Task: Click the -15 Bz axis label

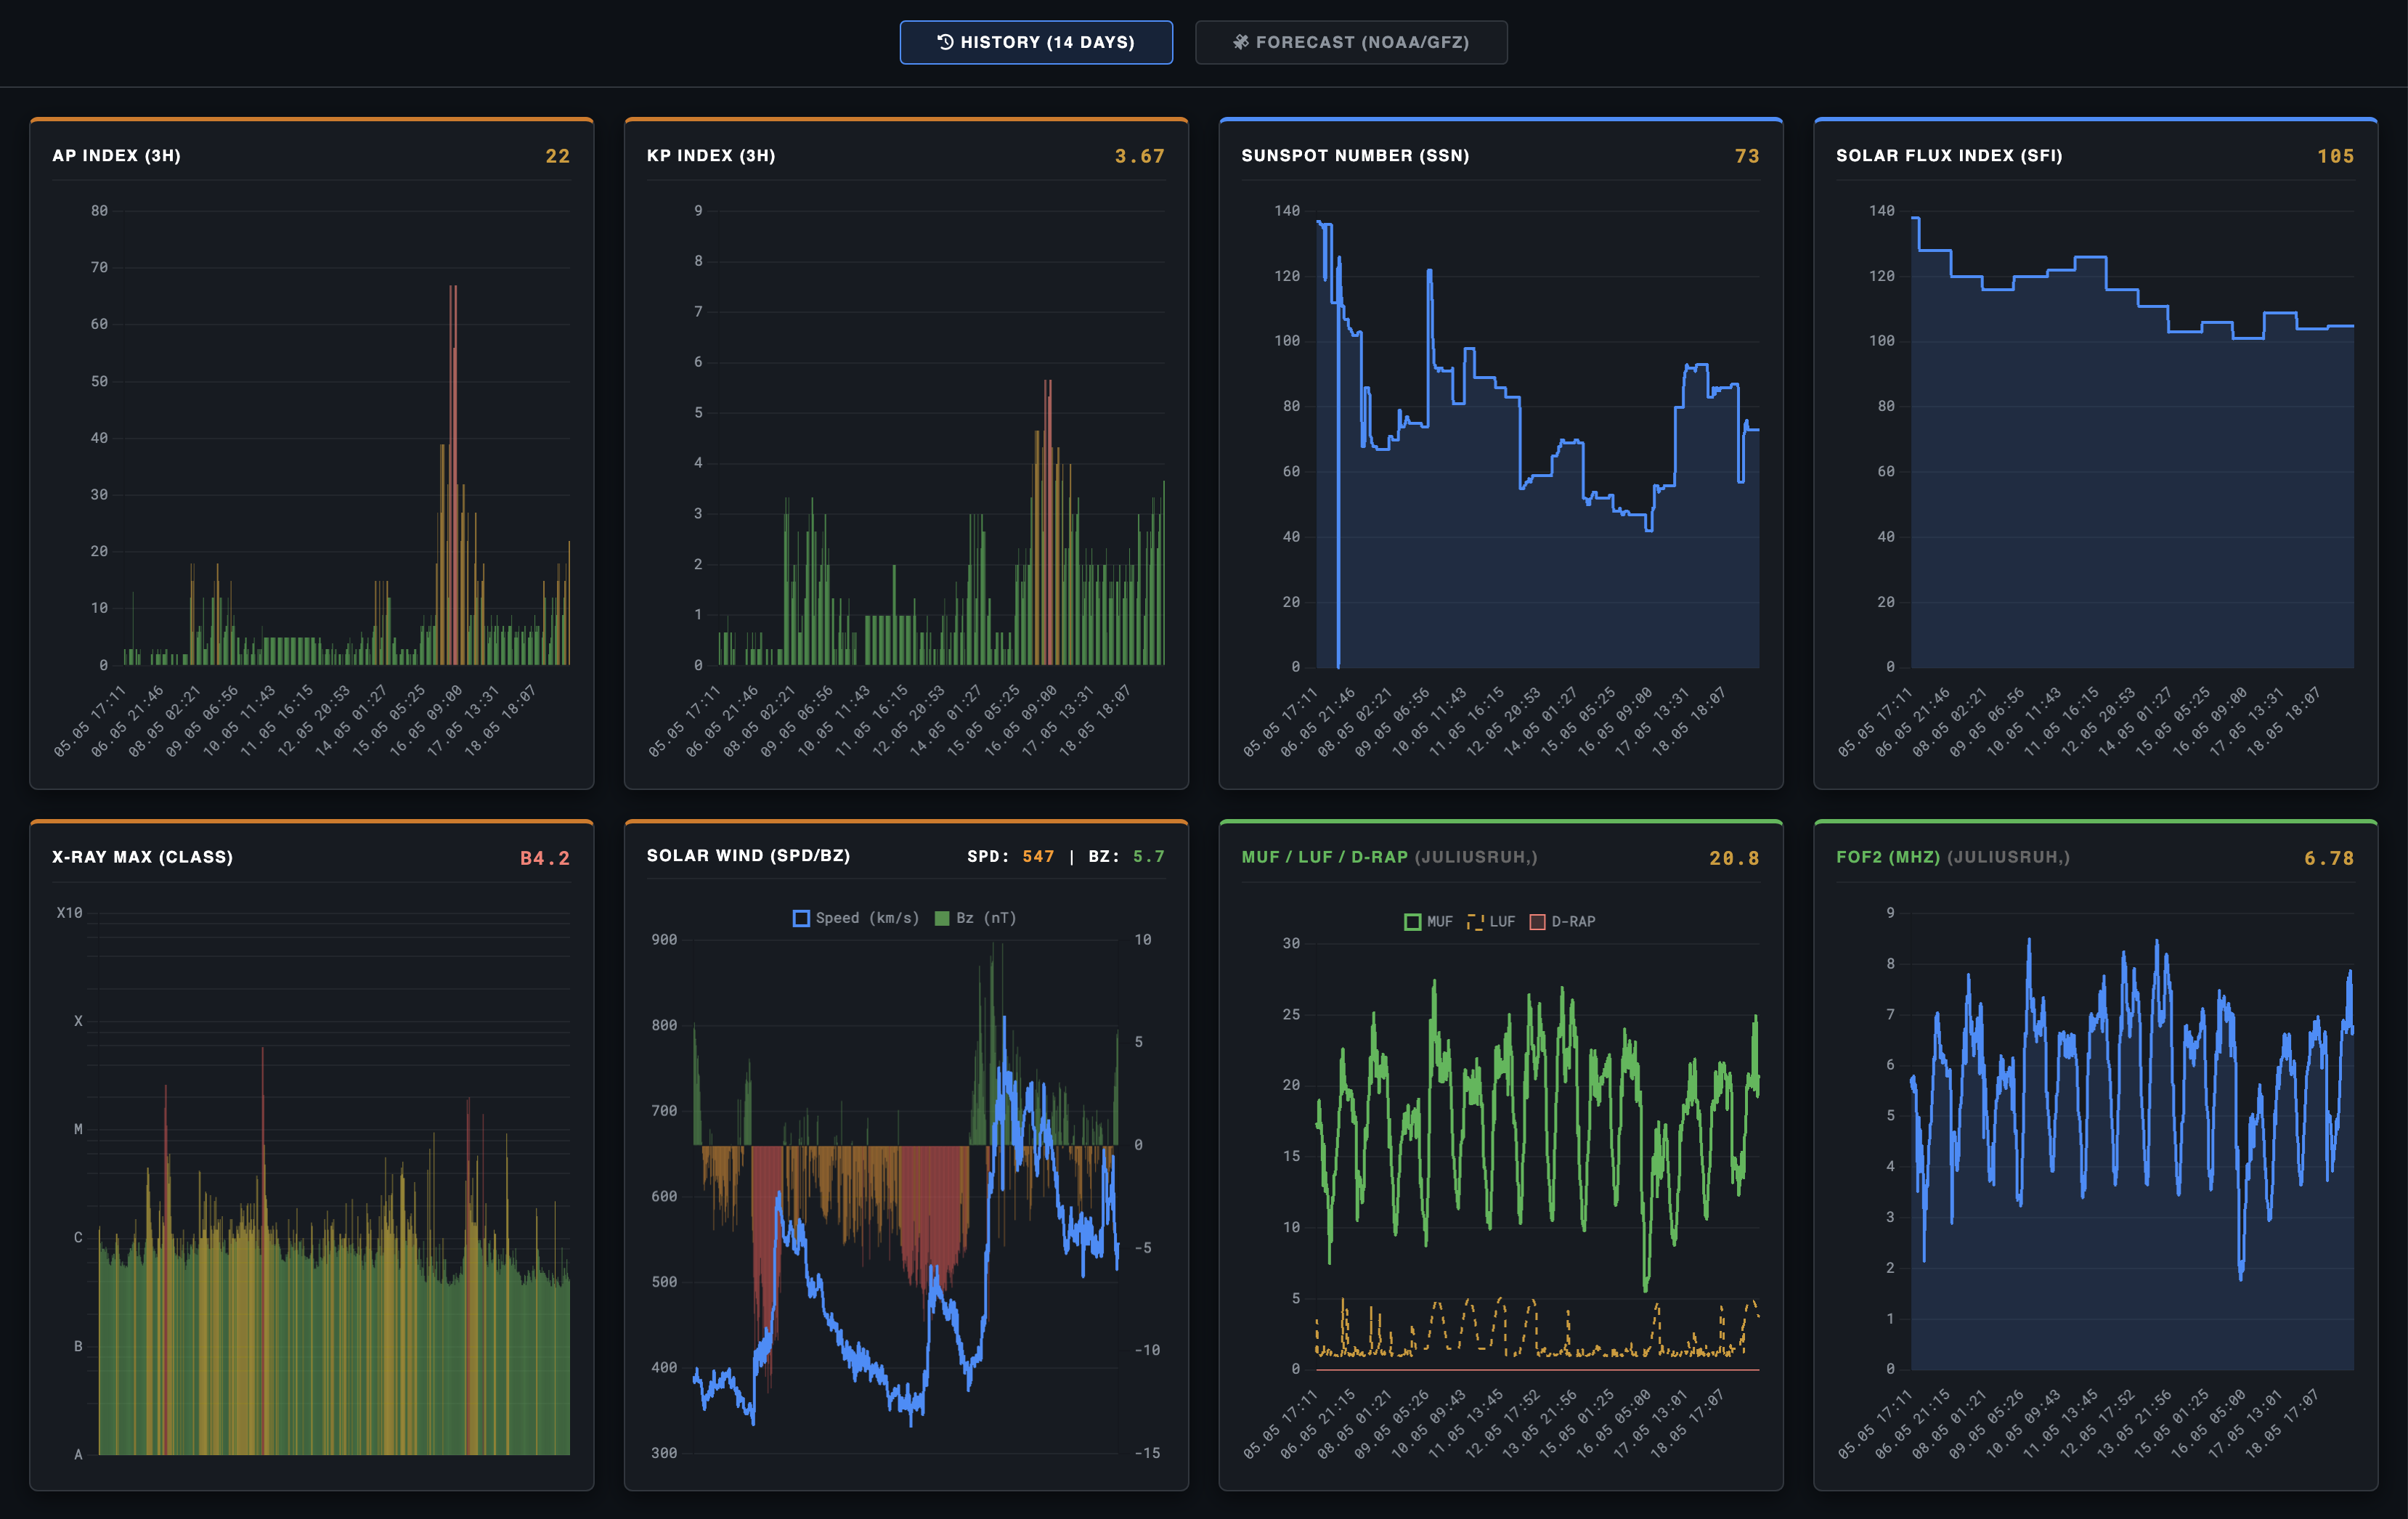Action: (x=1147, y=1453)
